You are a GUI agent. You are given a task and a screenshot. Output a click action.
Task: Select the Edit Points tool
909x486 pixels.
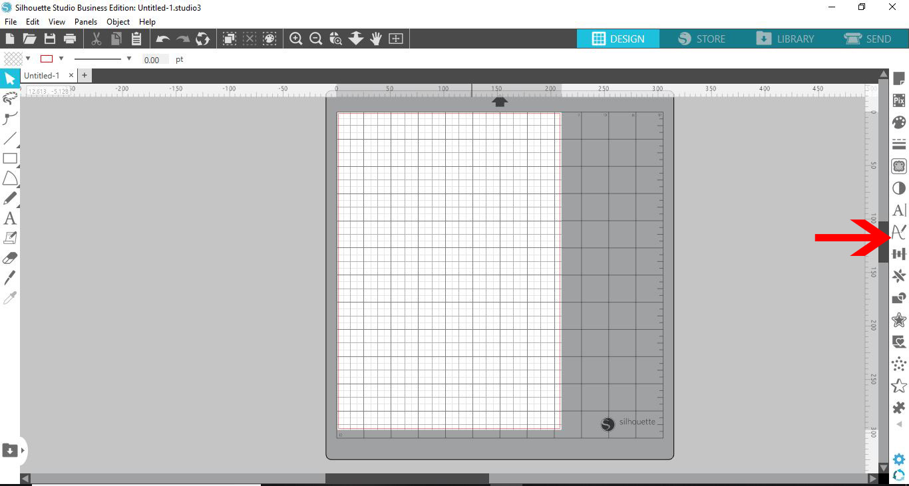tap(10, 98)
